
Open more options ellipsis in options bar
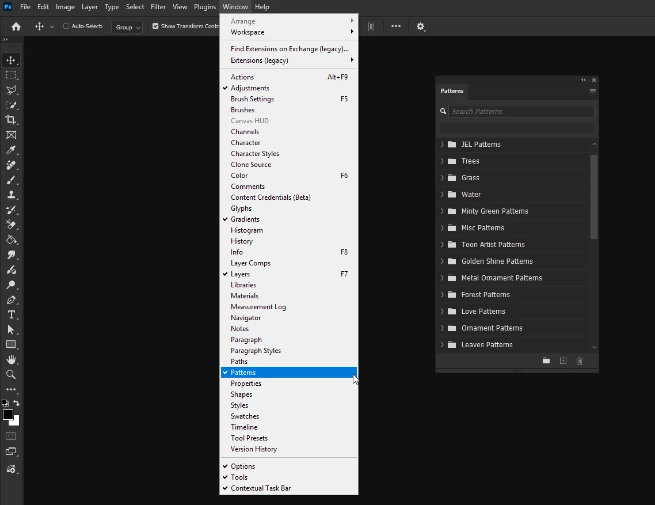pyautogui.click(x=396, y=26)
